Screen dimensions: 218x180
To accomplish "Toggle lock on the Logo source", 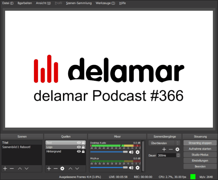I will click(83, 147).
